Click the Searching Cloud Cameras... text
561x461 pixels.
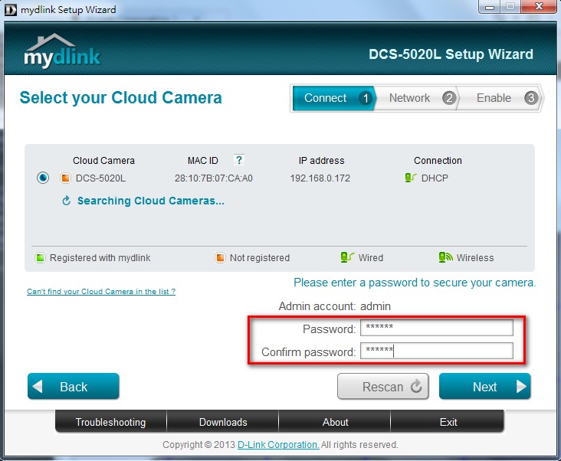pyautogui.click(x=151, y=201)
